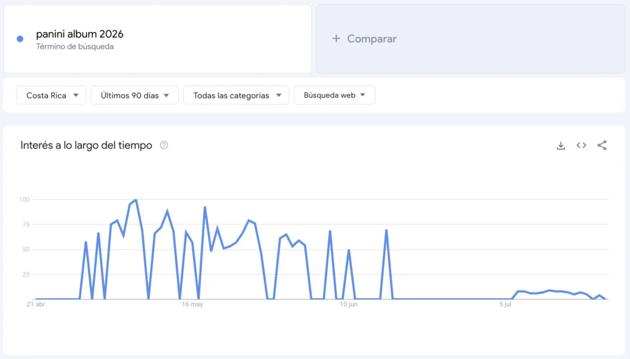Edit the panini album 2026 search term
This screenshot has width=630, height=359.
[x=79, y=34]
